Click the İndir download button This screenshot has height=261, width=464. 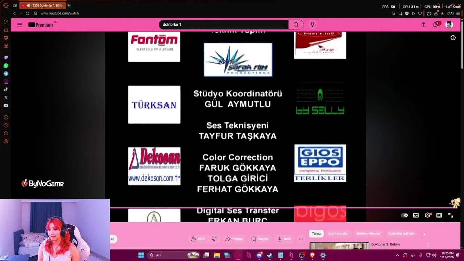point(284,239)
